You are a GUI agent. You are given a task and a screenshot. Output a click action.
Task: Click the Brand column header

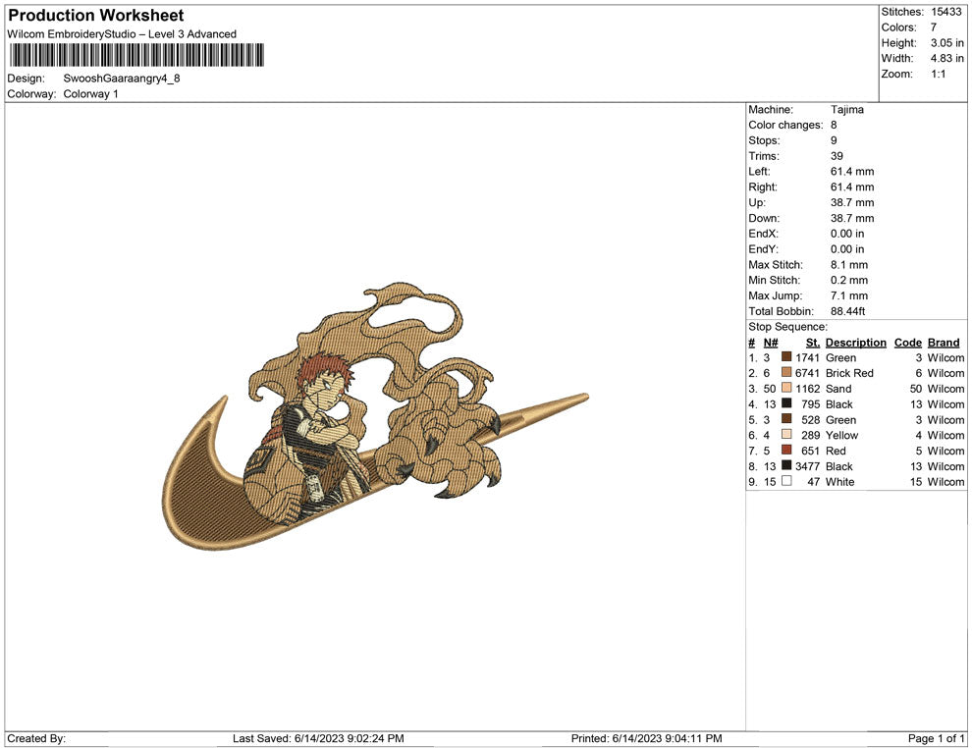[x=943, y=343]
